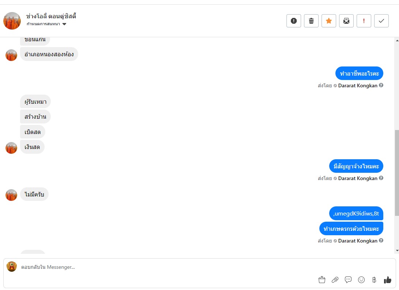Mark conversation unread with envelope icon
Screen dimensions: 399x290
[346, 21]
